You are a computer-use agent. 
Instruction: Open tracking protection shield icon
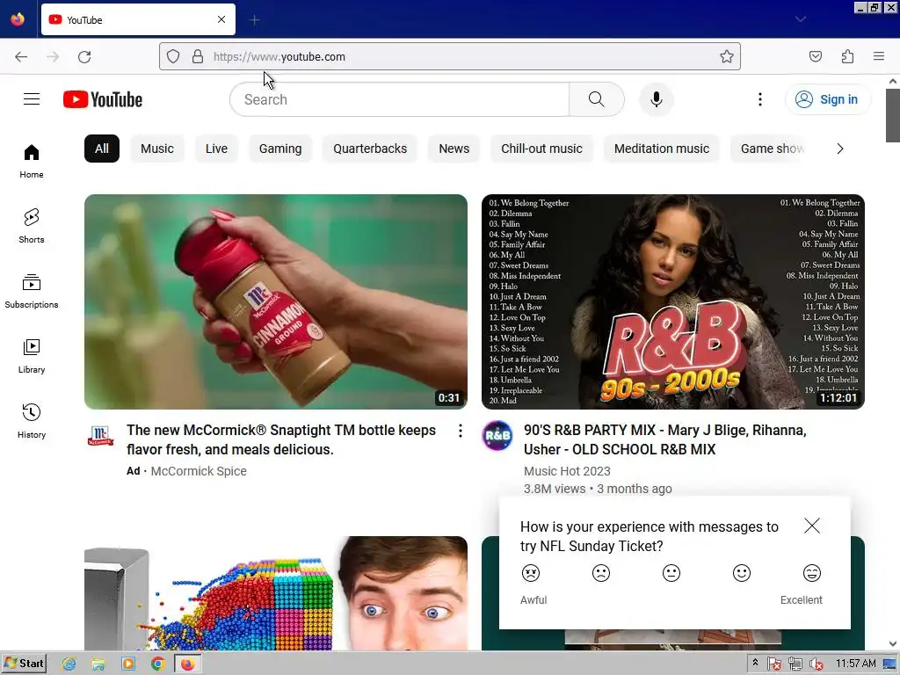point(173,56)
